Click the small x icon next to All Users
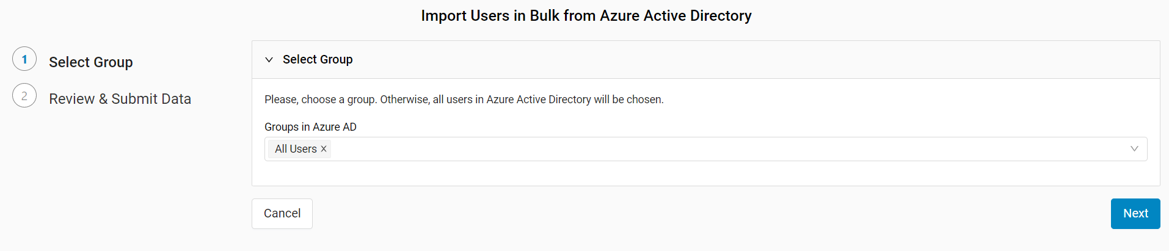1169x251 pixels. pyautogui.click(x=324, y=149)
